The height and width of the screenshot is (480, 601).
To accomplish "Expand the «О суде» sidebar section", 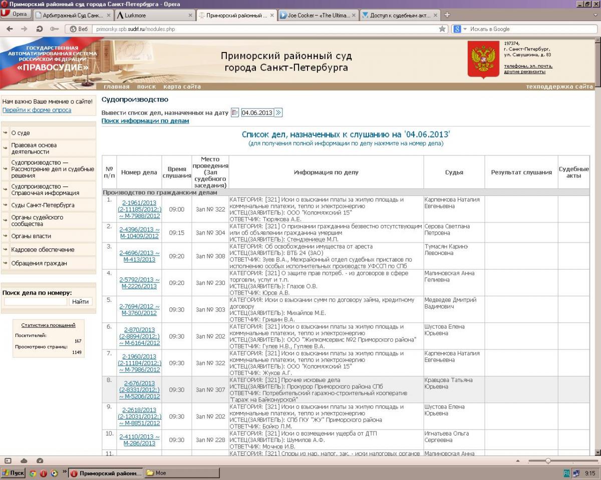I will coord(20,133).
